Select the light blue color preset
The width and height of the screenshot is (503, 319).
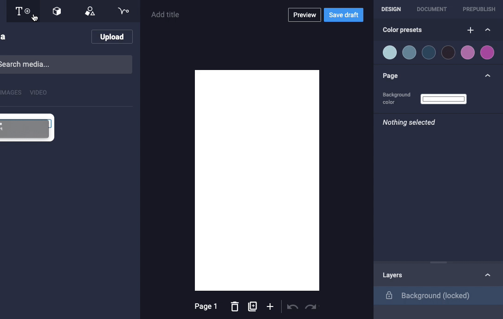coord(390,52)
